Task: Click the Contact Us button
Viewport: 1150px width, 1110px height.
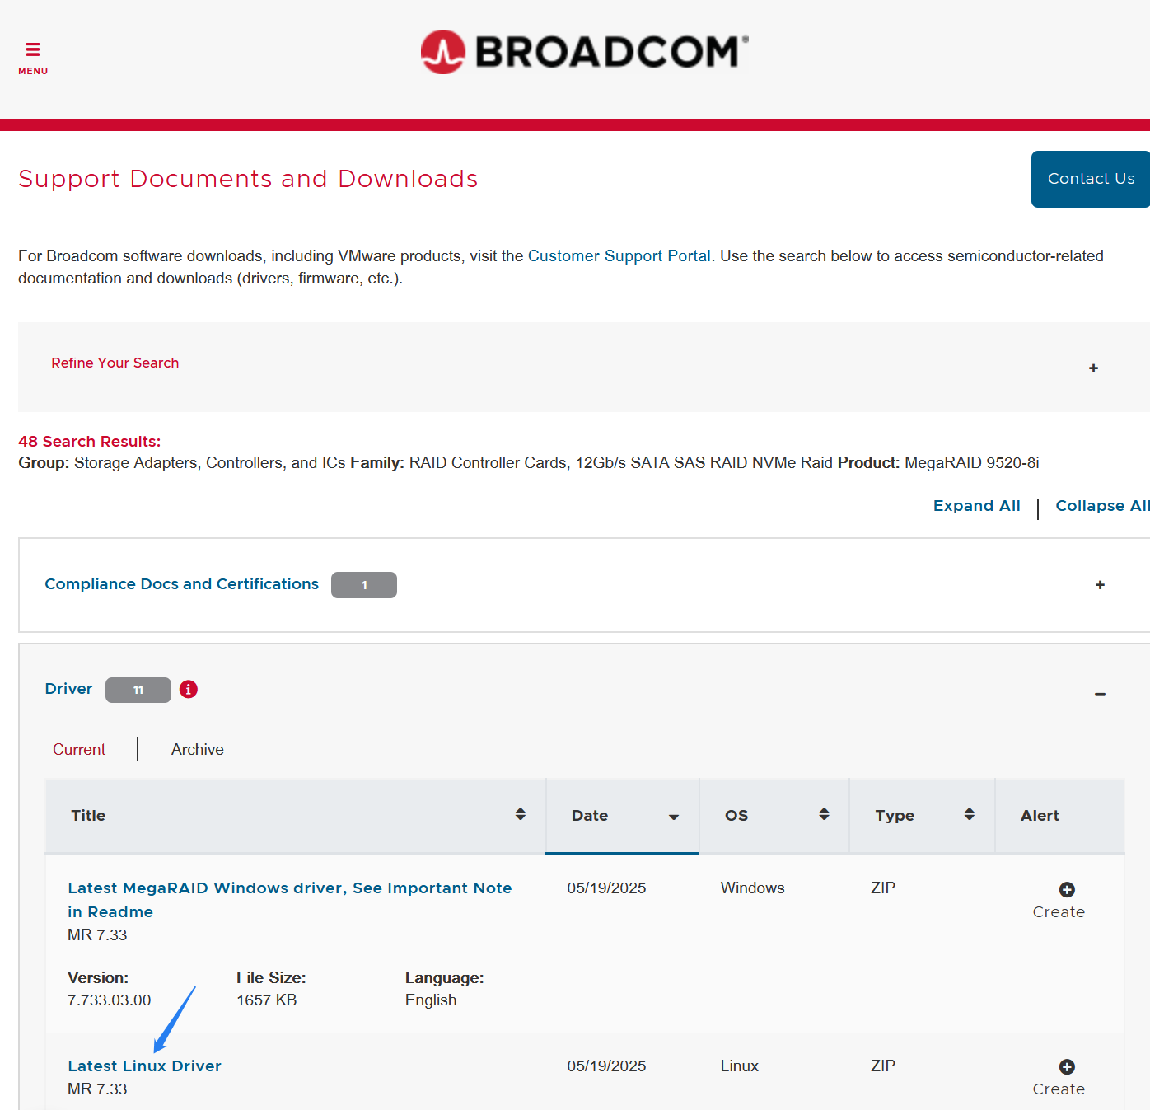Action: point(1091,179)
